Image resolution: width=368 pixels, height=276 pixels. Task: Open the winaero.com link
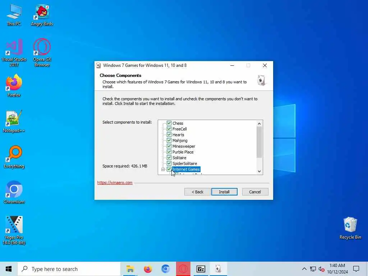[115, 183]
